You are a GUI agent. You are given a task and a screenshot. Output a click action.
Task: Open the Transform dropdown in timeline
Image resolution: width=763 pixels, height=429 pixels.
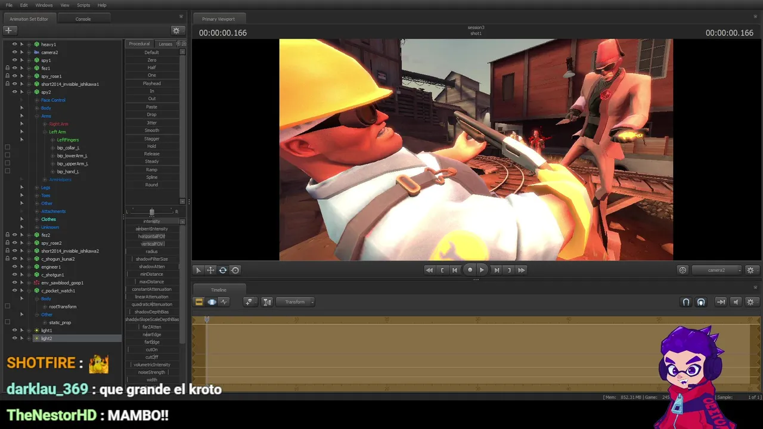point(295,302)
